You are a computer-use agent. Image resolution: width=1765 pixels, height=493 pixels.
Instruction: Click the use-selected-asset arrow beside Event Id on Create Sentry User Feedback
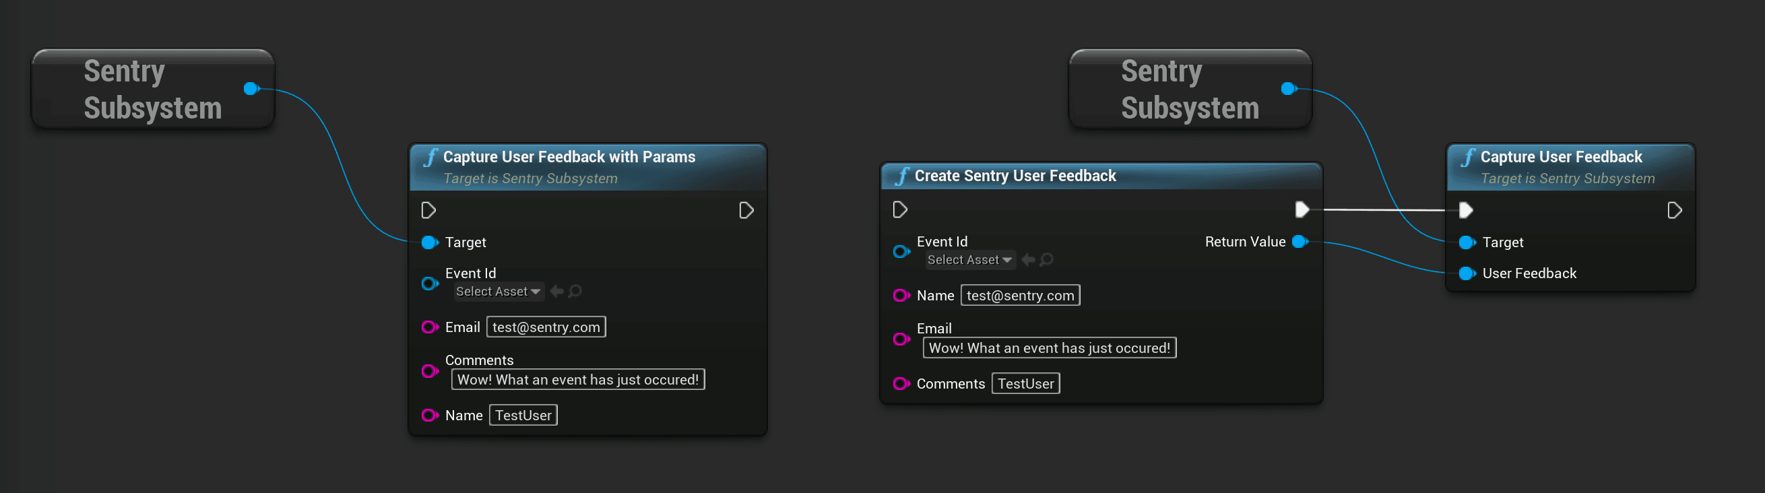1028,259
